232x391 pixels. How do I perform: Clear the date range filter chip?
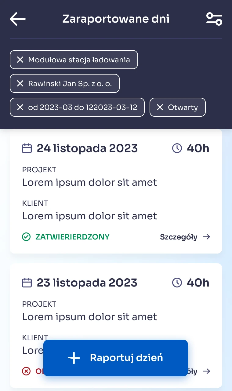20,107
